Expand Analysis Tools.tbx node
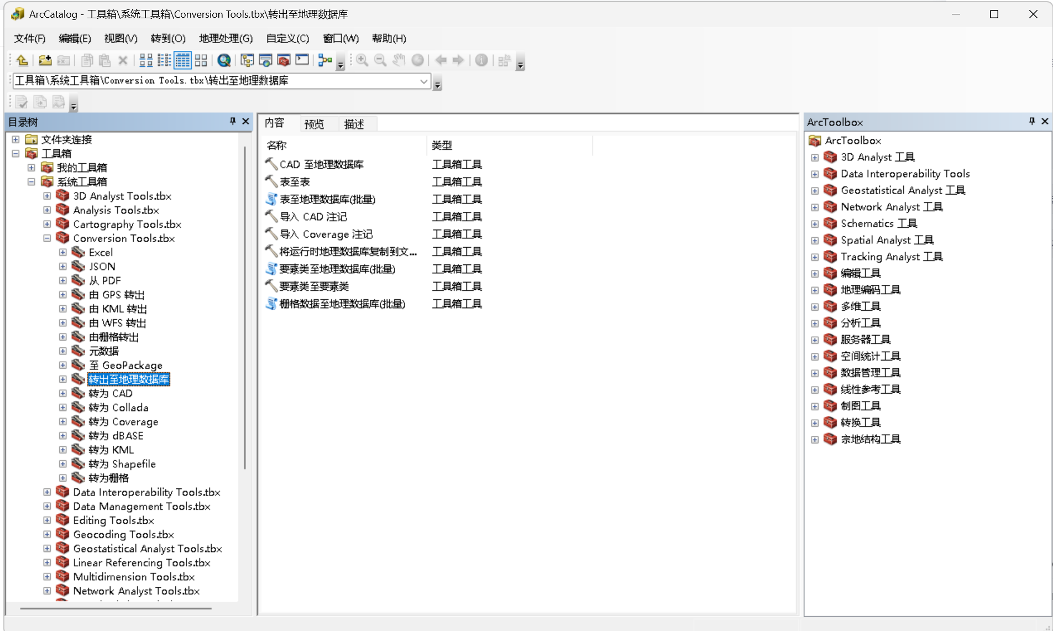The height and width of the screenshot is (631, 1053). click(47, 210)
